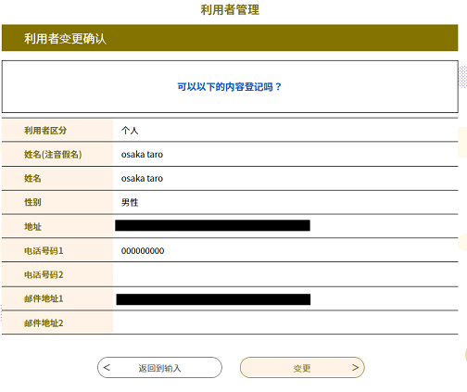Click the 男性 gender value
The width and height of the screenshot is (467, 392).
point(130,202)
